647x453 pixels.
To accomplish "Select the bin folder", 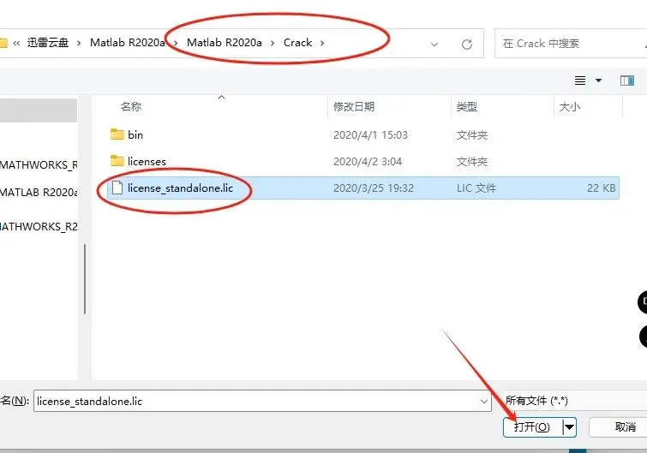I will (135, 134).
